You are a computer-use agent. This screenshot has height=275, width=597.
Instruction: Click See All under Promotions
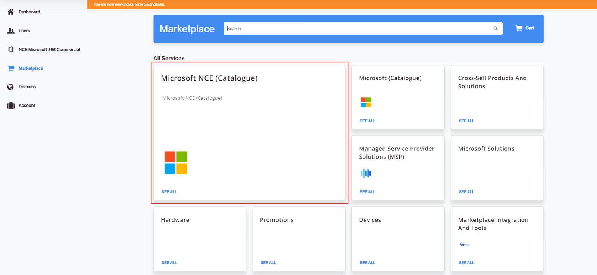268,263
